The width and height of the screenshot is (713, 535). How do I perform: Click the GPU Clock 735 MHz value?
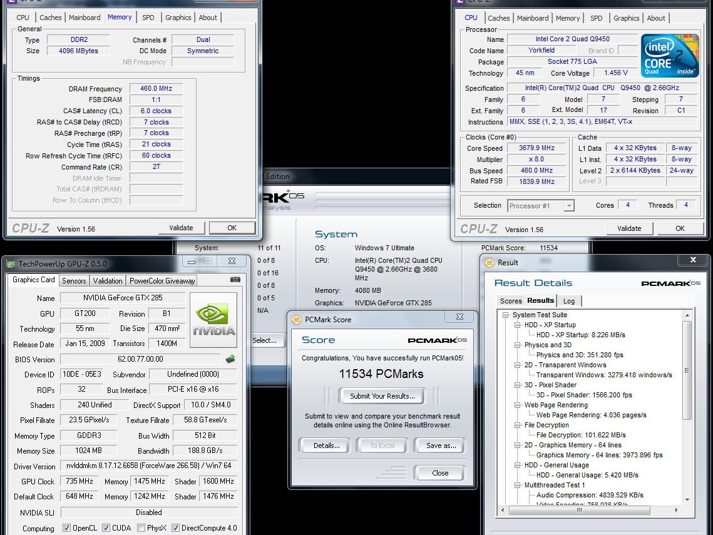80,481
